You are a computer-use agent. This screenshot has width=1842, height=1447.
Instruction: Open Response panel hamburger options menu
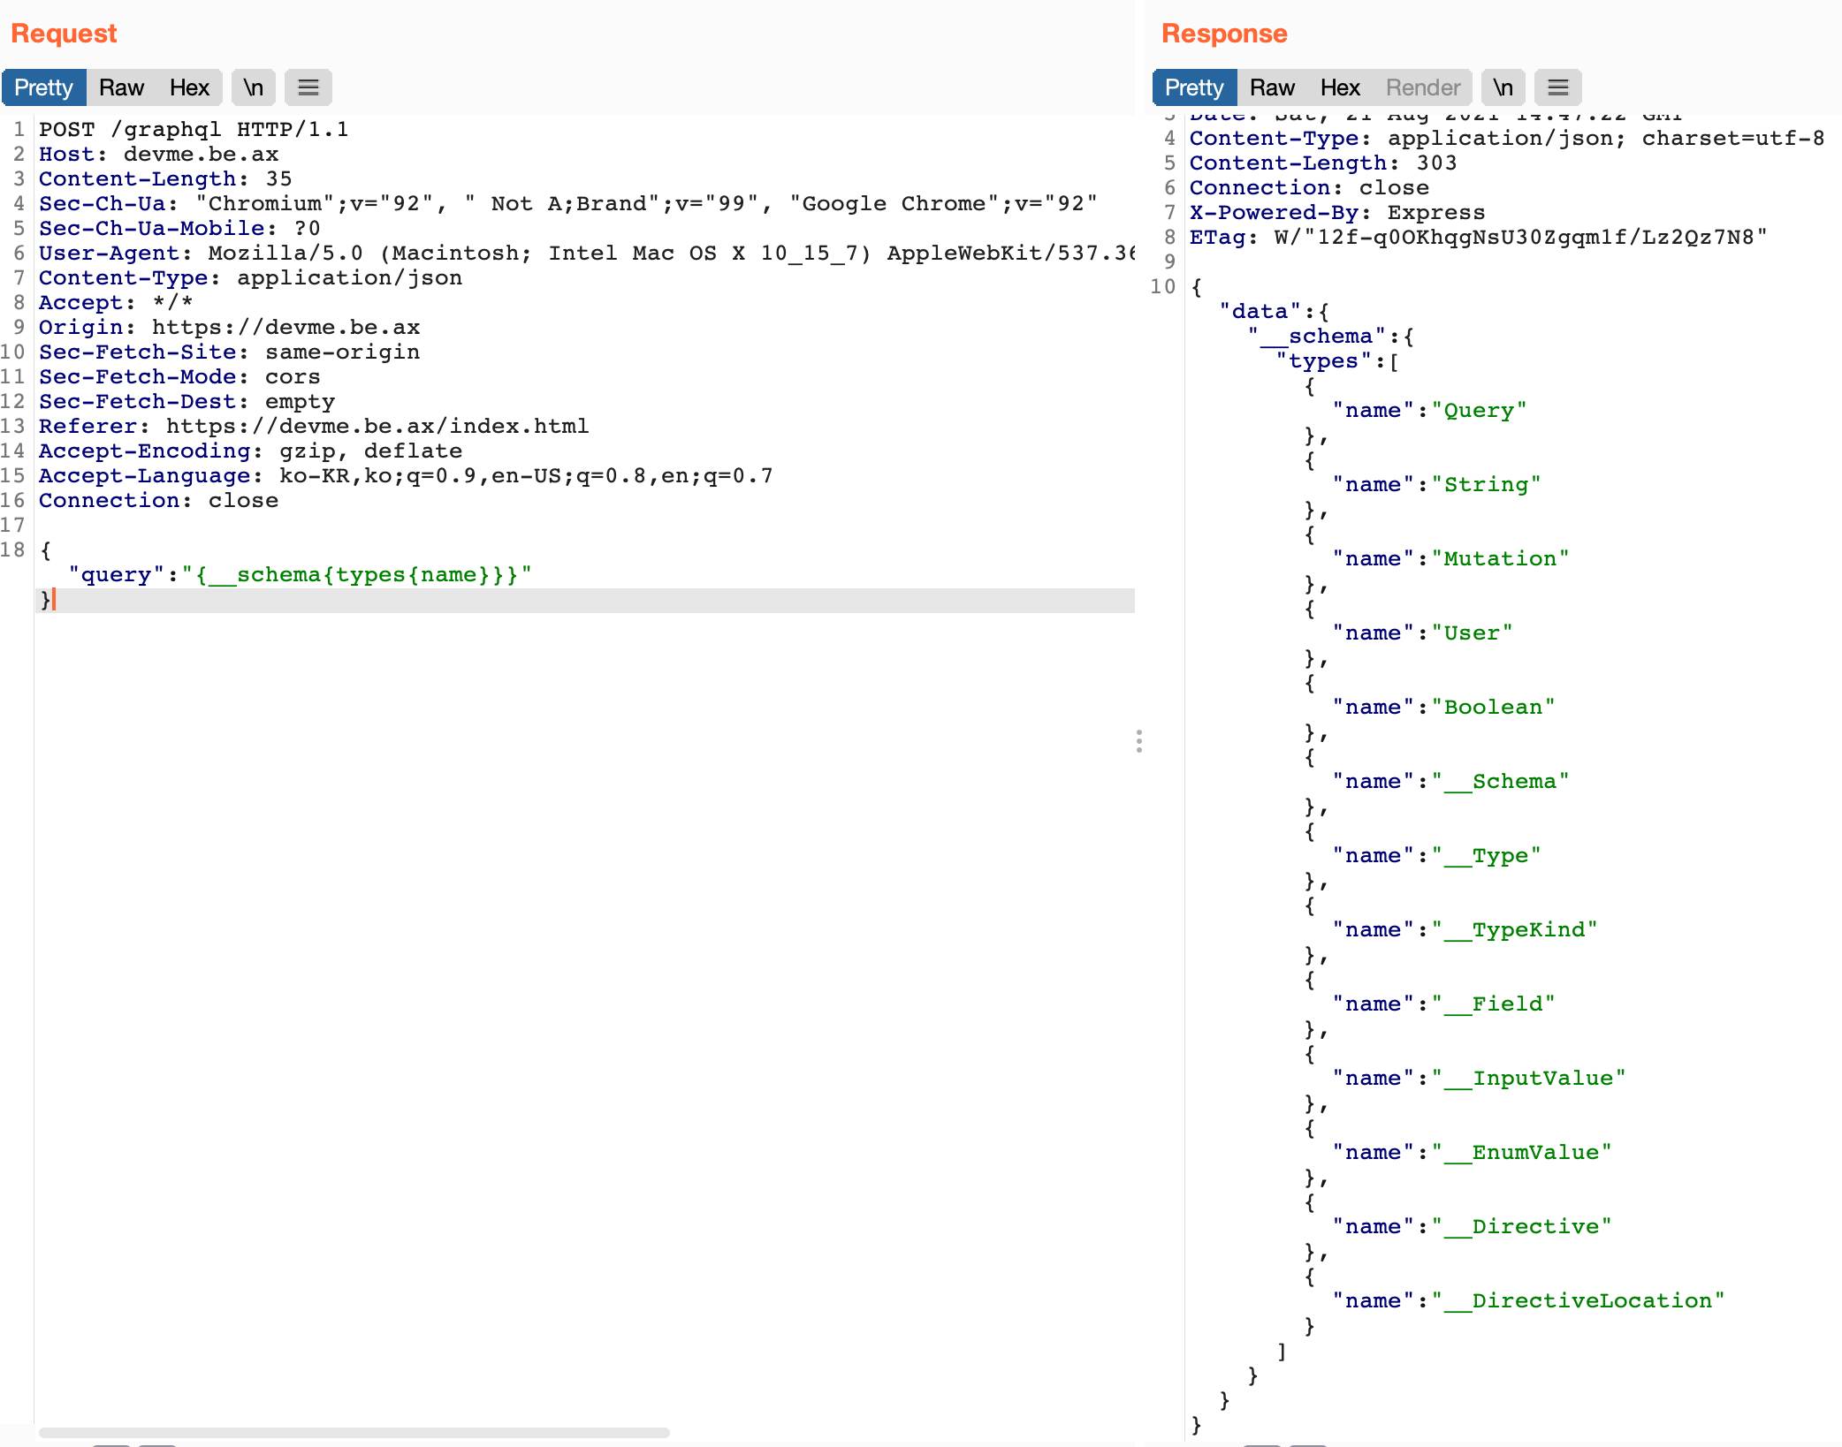(x=1557, y=87)
